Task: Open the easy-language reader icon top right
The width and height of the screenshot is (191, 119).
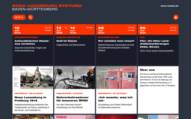Action: pyautogui.click(x=176, y=17)
